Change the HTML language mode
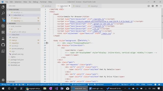163x91 pixels. click(143, 84)
